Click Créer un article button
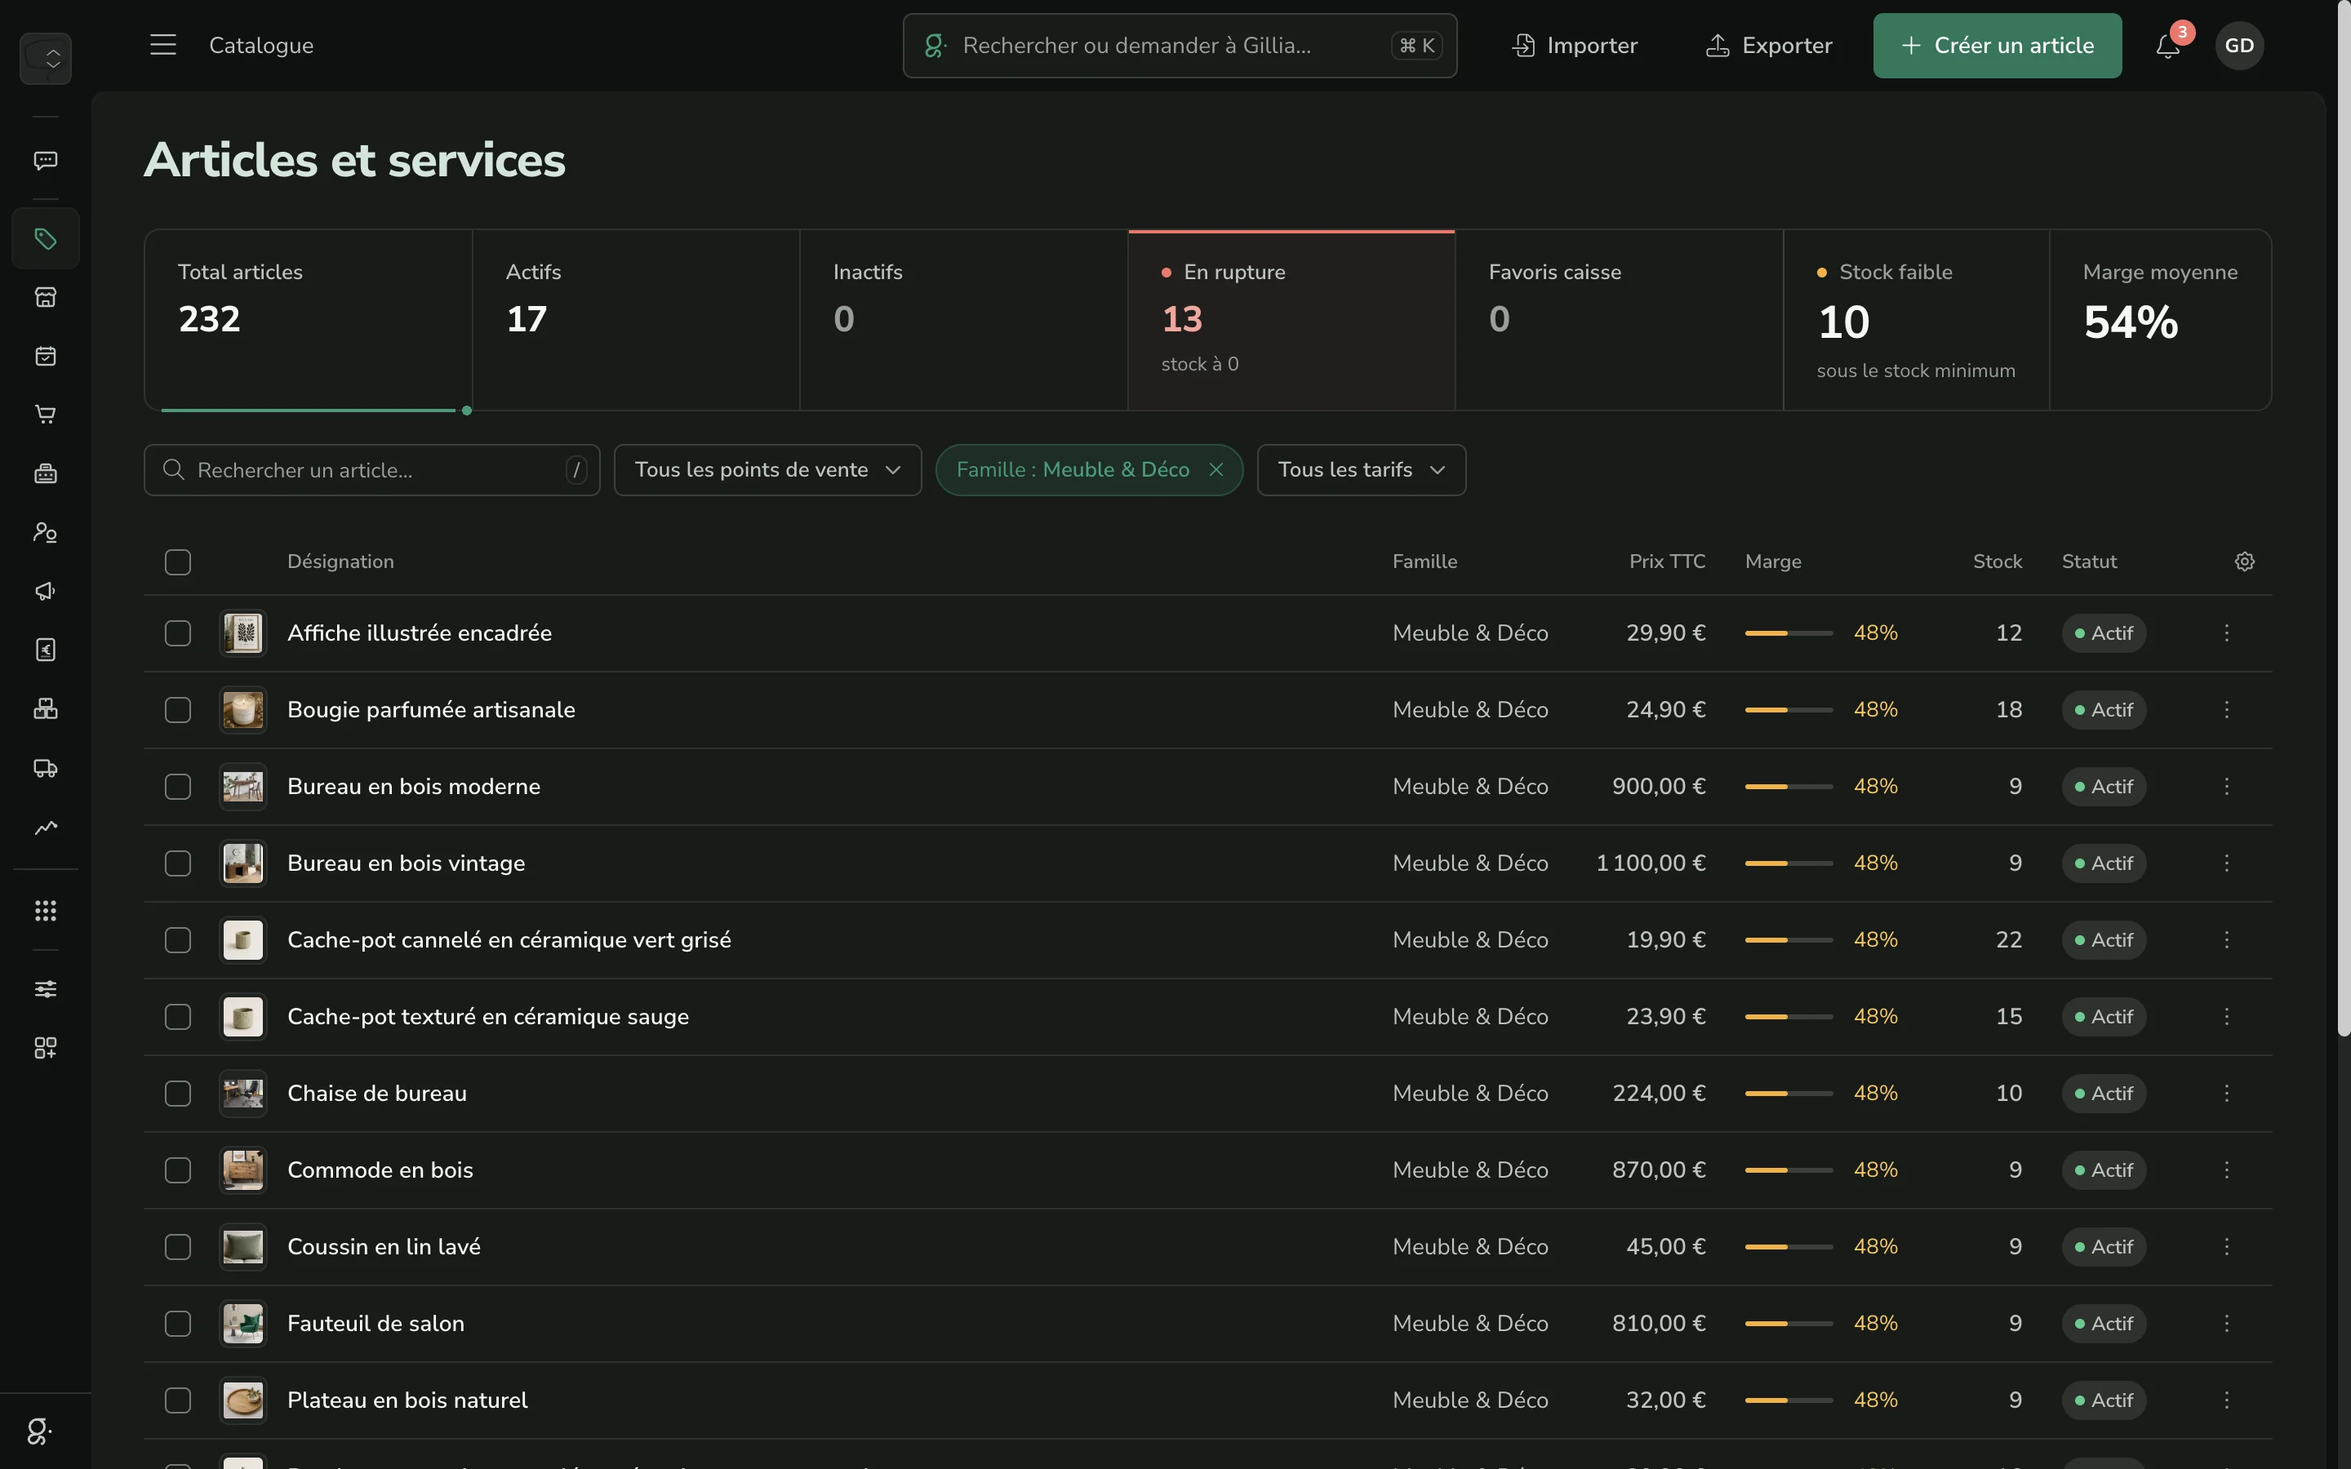This screenshot has width=2351, height=1469. [1998, 46]
